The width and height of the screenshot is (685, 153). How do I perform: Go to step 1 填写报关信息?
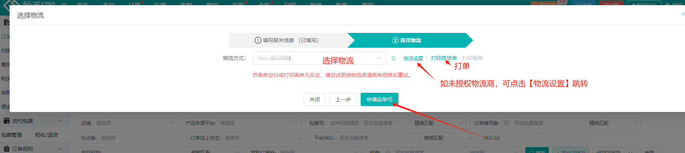[x=287, y=40]
